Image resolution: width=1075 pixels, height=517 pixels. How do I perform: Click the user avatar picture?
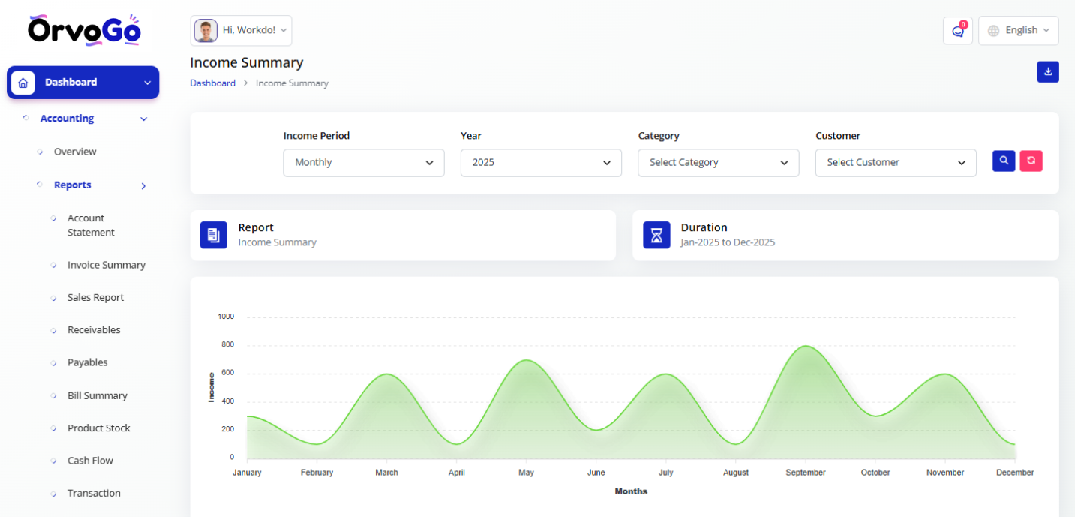[206, 31]
